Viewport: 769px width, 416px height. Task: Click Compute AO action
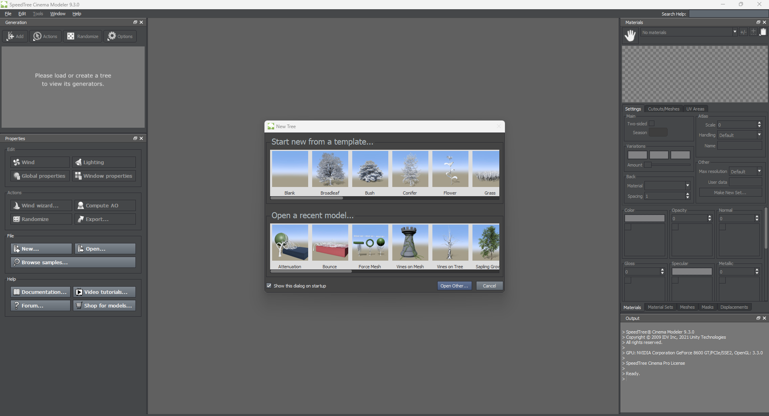pos(105,205)
